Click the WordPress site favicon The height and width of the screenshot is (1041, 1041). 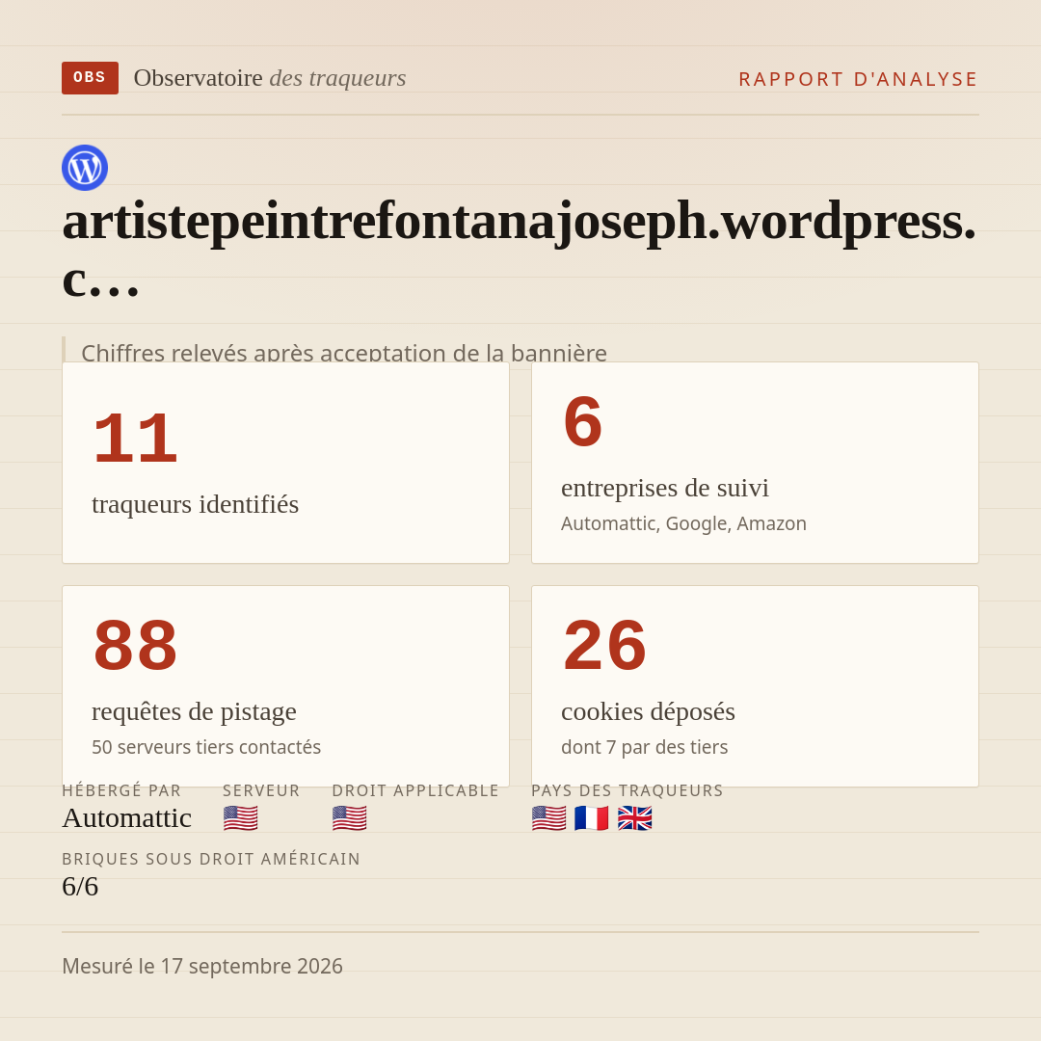click(x=85, y=168)
